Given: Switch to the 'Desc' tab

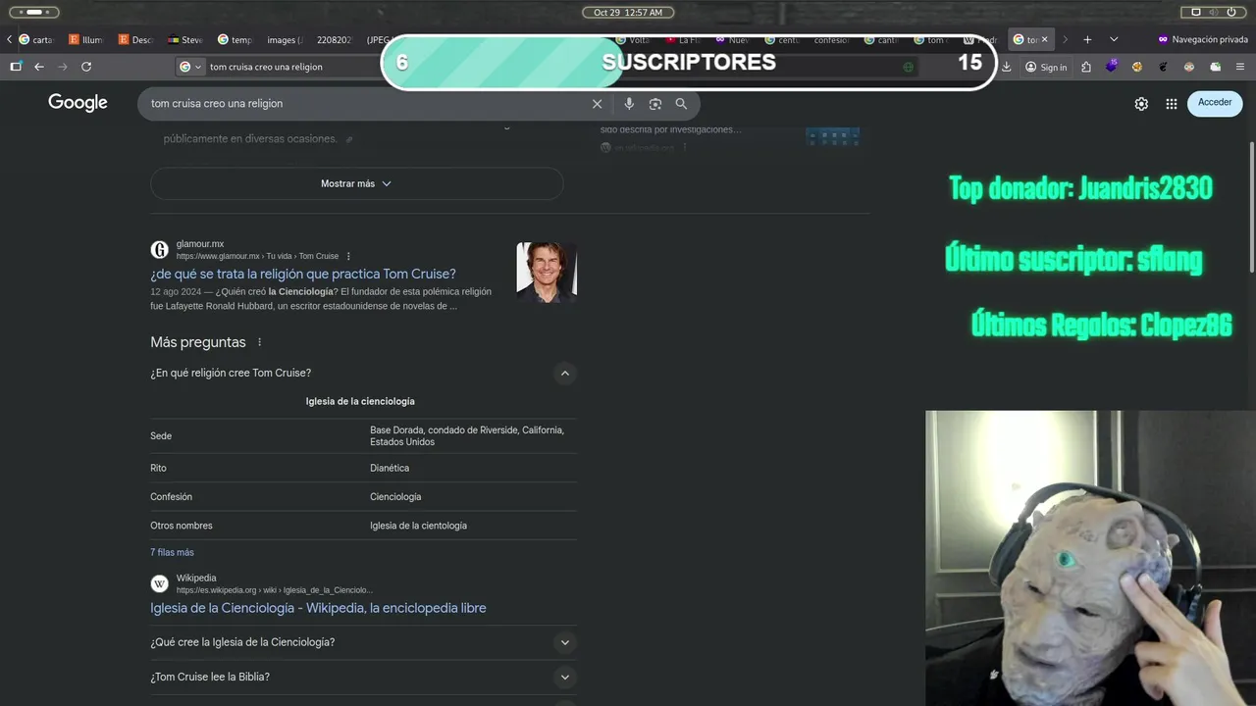Looking at the screenshot, I should [x=135, y=39].
